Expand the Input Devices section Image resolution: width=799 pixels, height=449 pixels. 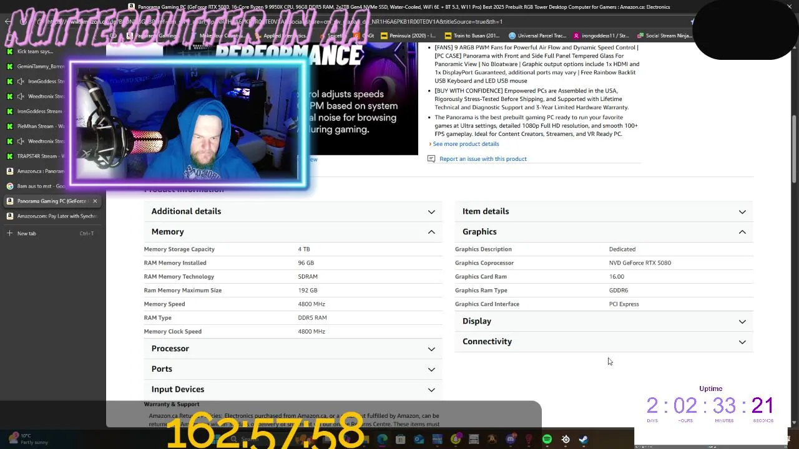[x=293, y=389]
